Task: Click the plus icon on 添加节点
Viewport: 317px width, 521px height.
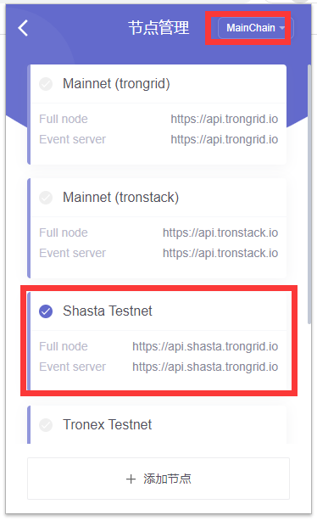Action: (x=131, y=479)
